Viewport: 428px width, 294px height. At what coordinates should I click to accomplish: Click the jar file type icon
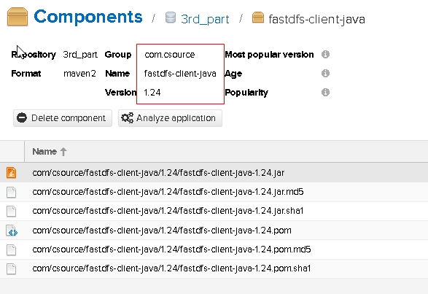[x=11, y=173]
